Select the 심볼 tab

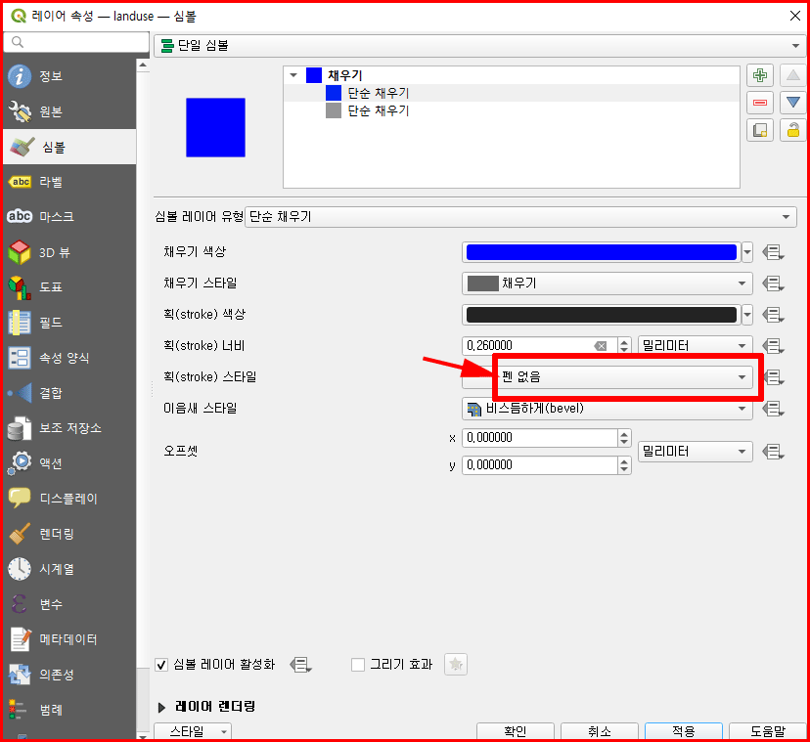tap(69, 147)
